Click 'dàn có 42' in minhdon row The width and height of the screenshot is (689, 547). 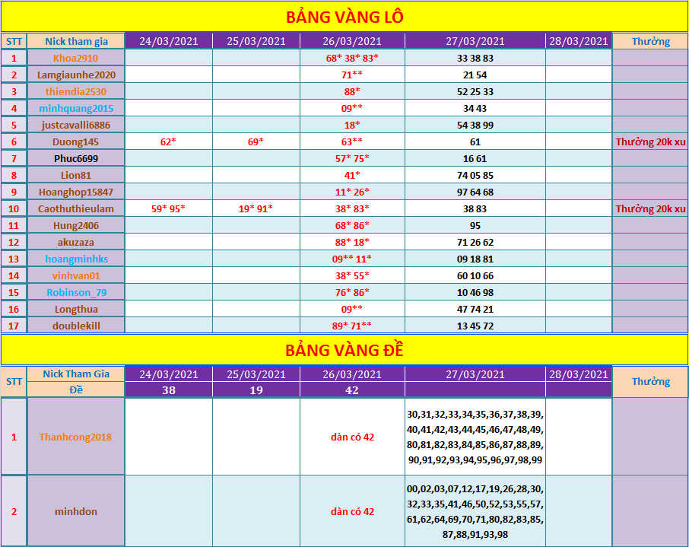[x=352, y=511]
